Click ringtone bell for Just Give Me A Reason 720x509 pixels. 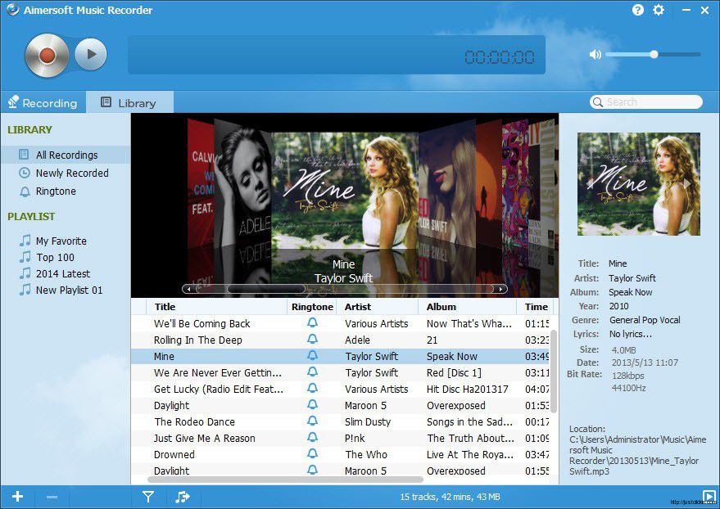(x=312, y=438)
